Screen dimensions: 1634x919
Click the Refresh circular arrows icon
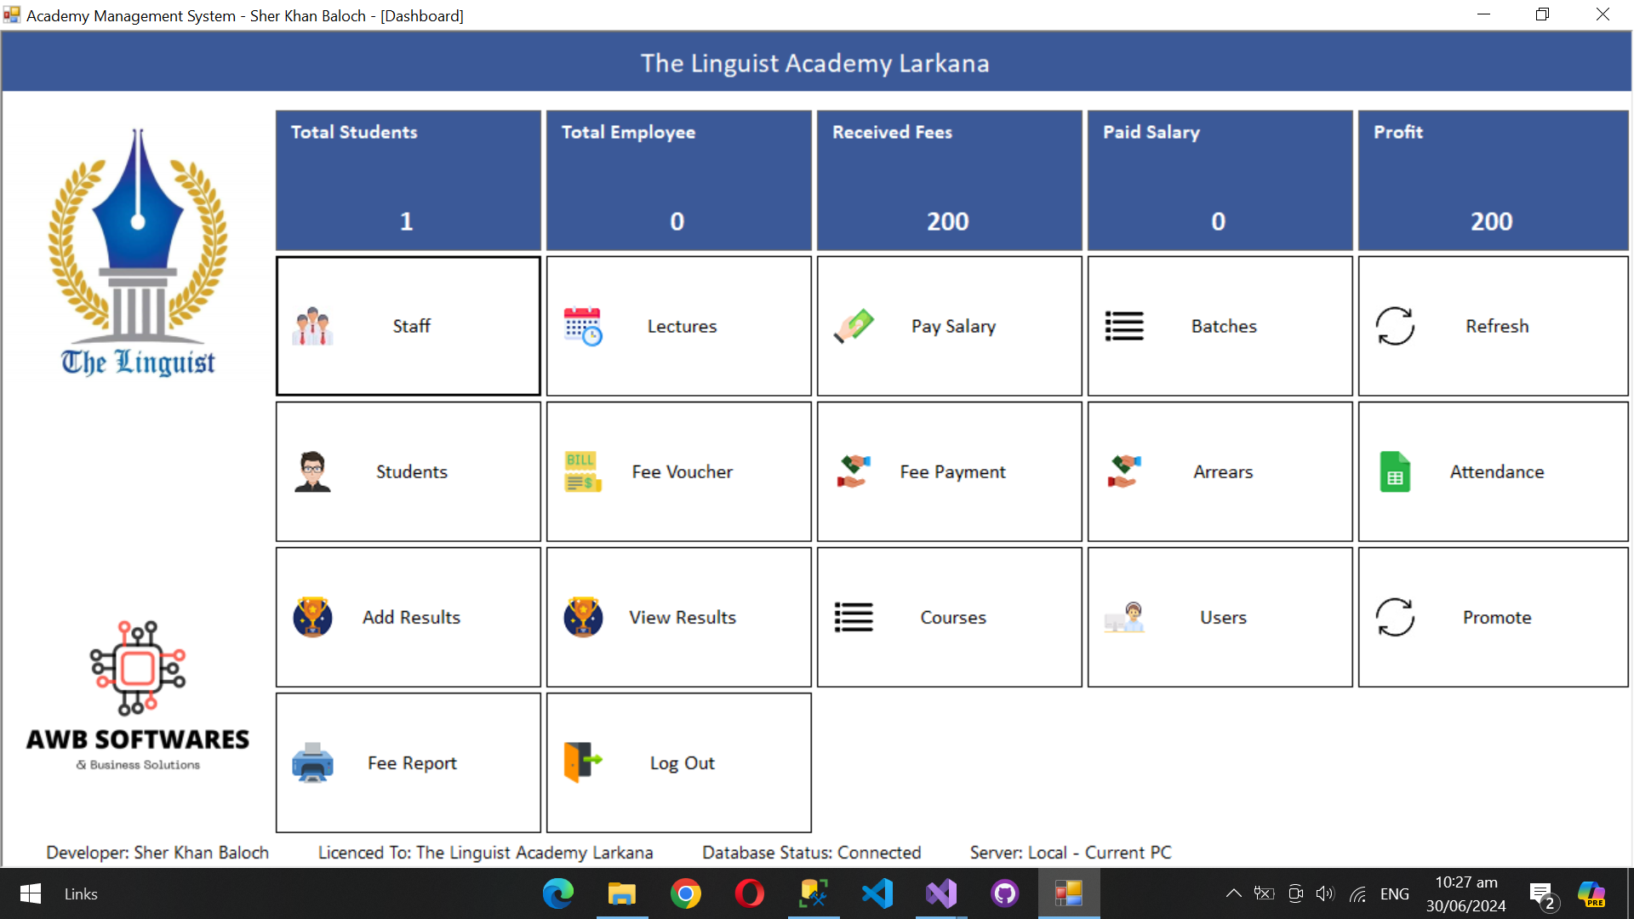pos(1395,326)
